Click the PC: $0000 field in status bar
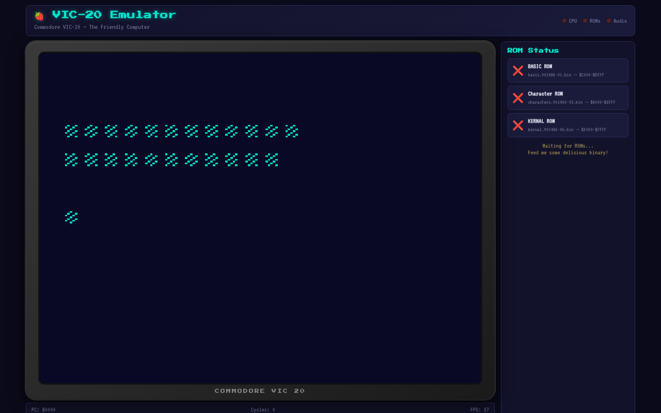This screenshot has height=413, width=661. tap(43, 409)
